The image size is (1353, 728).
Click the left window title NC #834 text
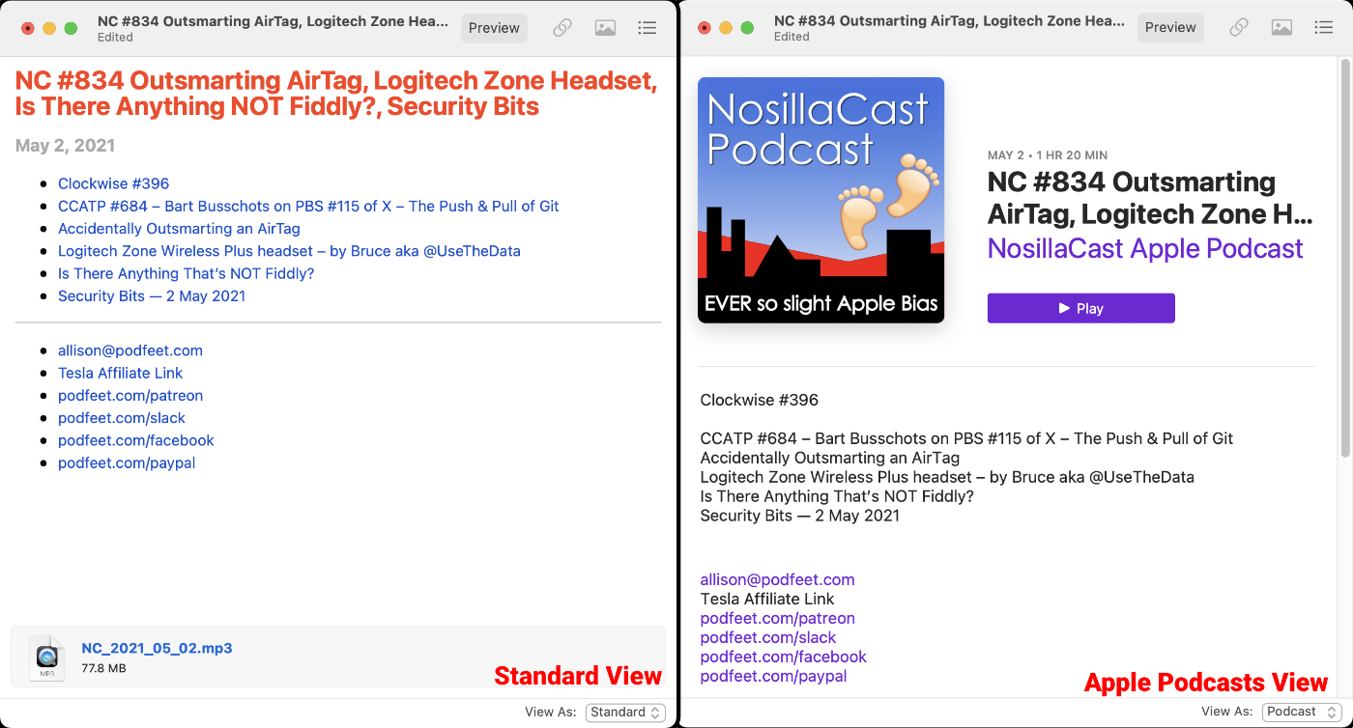coord(273,20)
